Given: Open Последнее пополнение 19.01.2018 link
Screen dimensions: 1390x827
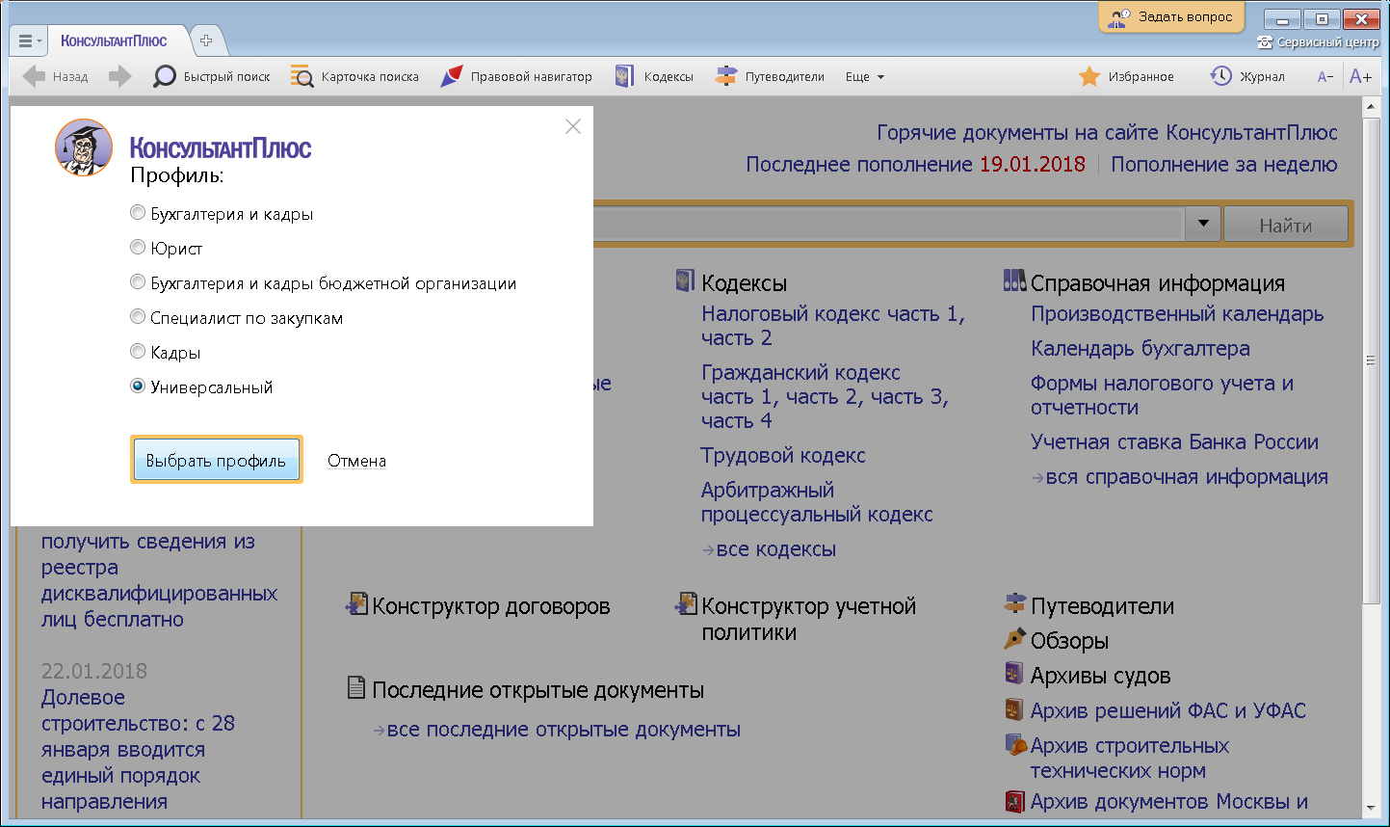Looking at the screenshot, I should [915, 165].
